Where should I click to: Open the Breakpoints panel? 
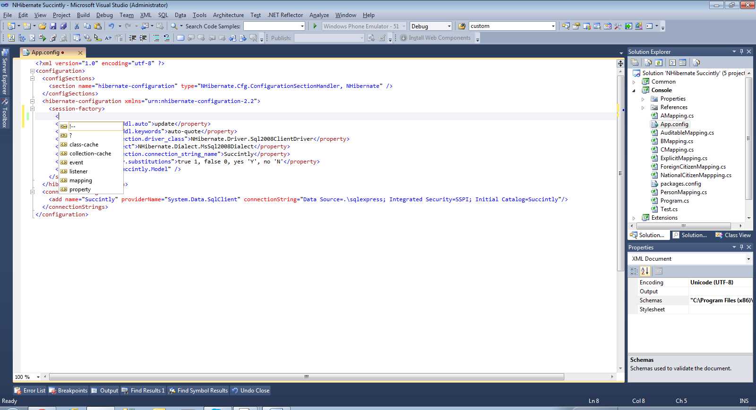[69, 391]
